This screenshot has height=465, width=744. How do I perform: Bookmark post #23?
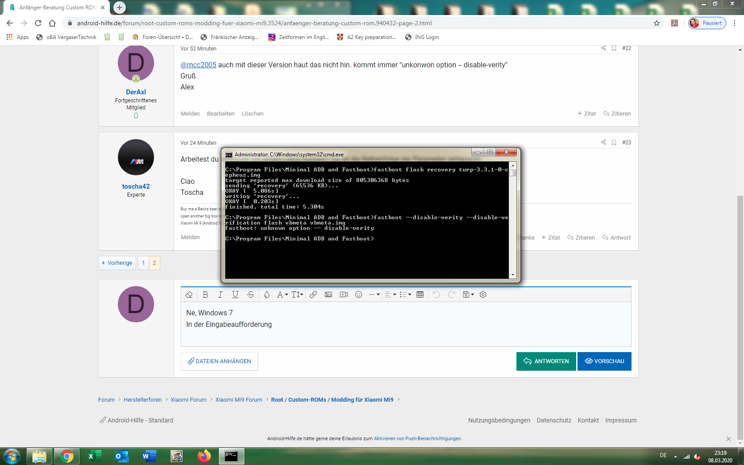coord(614,143)
